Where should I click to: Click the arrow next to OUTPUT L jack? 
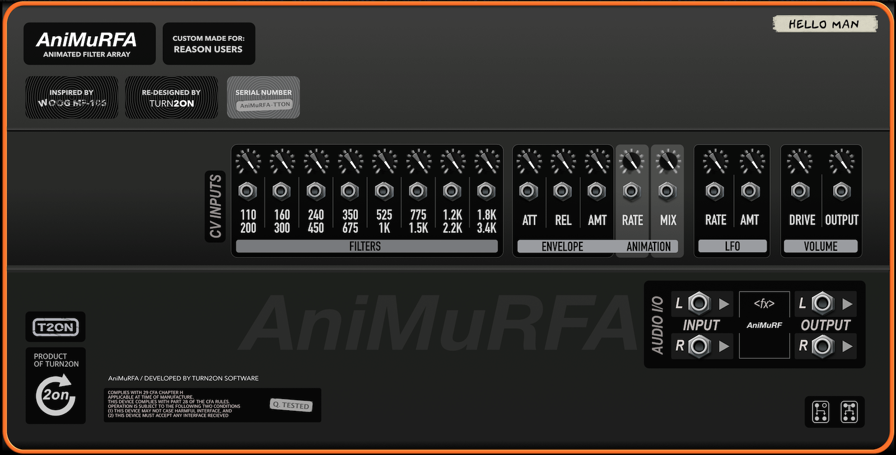point(847,304)
